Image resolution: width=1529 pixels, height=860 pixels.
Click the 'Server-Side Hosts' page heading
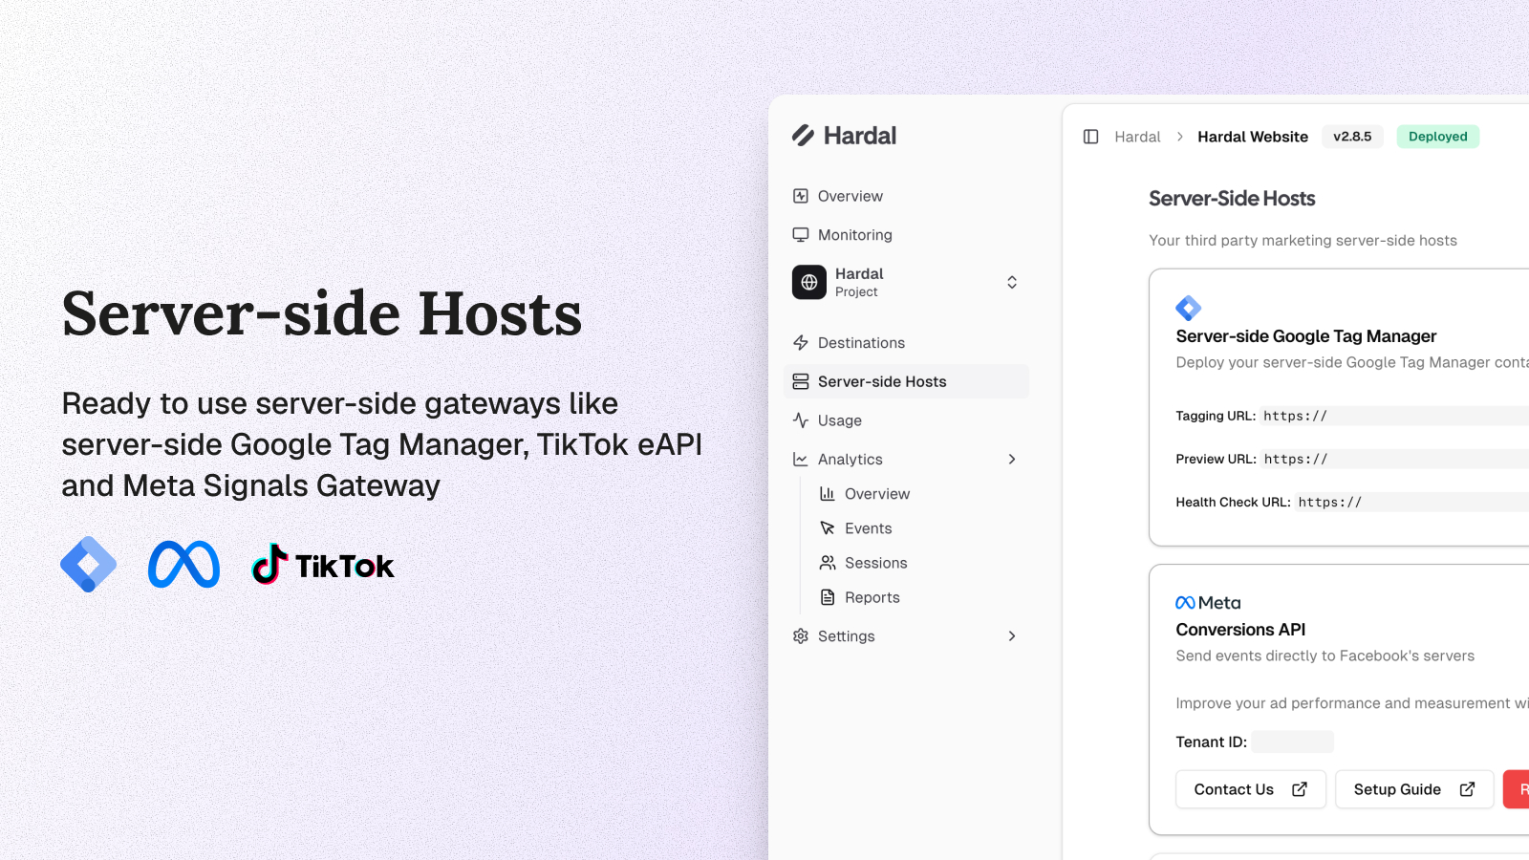click(1232, 199)
